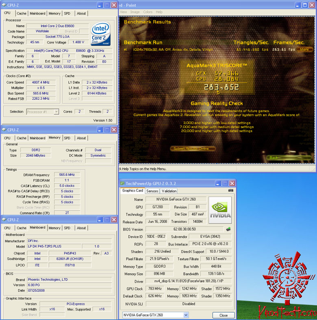The height and width of the screenshot is (320, 317).
Task: Switch to Sensors tab in GPU-Z
Action: point(152,191)
